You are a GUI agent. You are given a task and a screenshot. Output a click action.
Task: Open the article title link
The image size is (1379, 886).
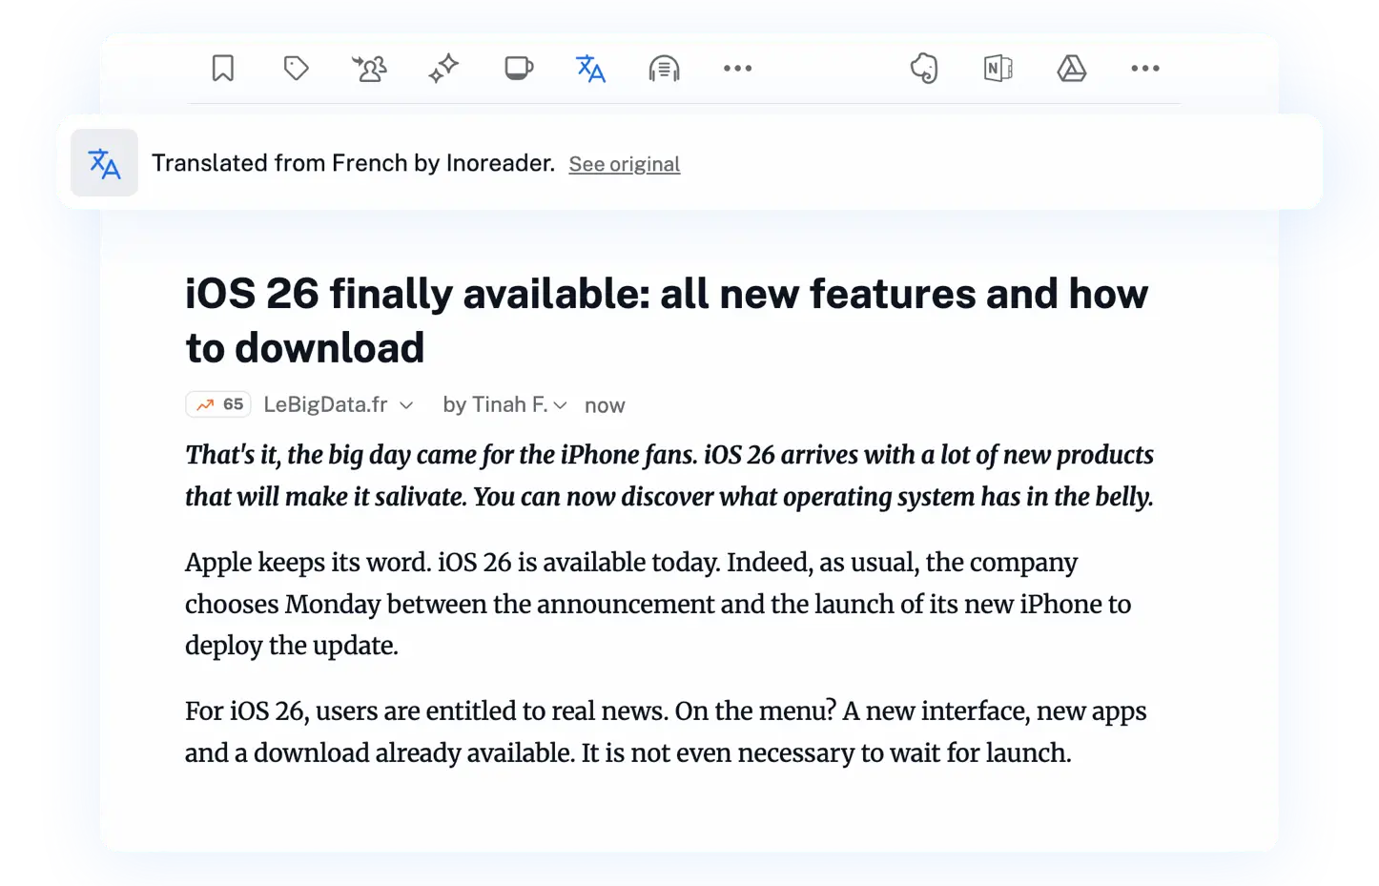[x=667, y=320]
